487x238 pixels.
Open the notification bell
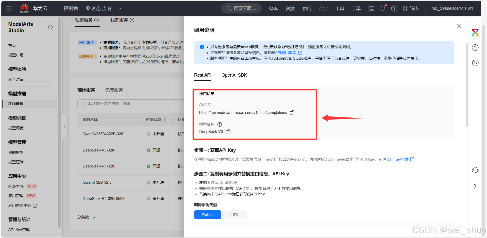383,8
